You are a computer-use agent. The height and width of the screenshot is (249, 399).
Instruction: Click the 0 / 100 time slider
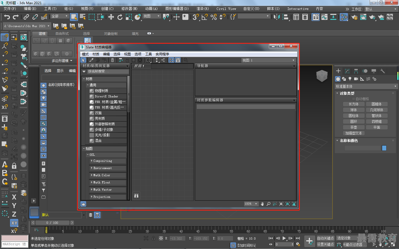coord(52,223)
